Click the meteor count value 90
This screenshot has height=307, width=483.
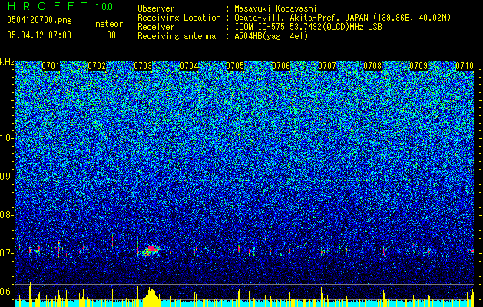click(111, 35)
